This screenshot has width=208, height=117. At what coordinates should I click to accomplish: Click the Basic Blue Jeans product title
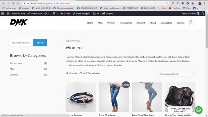point(107,115)
